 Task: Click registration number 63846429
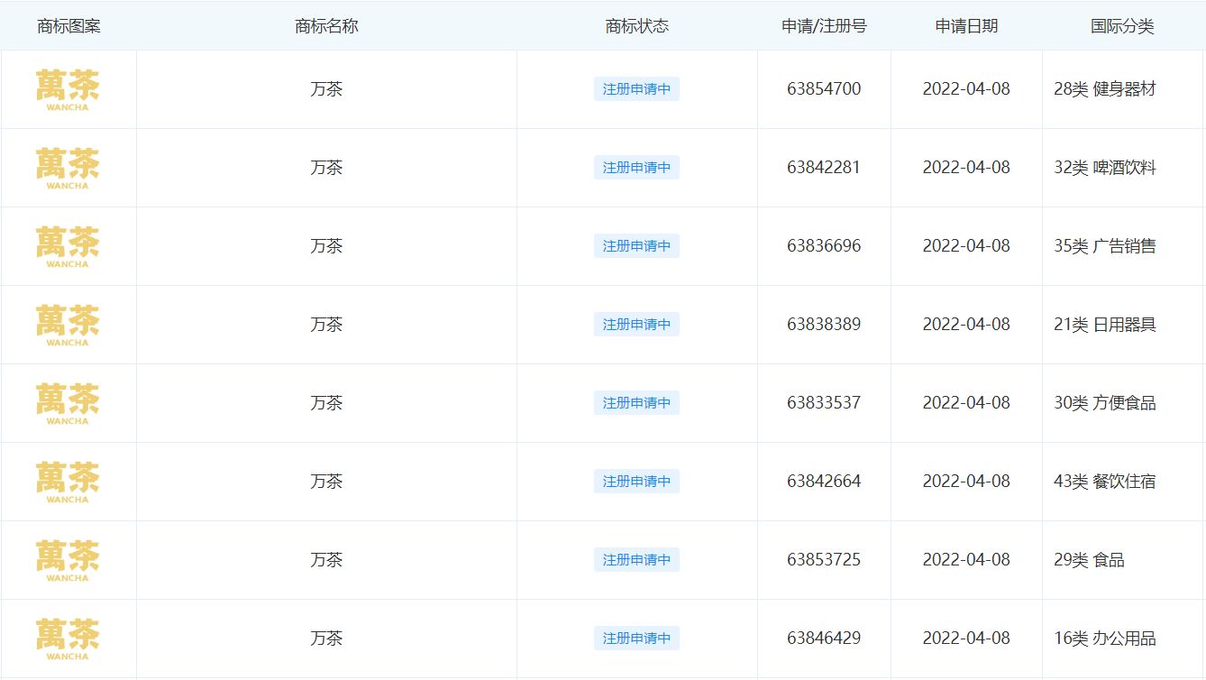pos(824,639)
